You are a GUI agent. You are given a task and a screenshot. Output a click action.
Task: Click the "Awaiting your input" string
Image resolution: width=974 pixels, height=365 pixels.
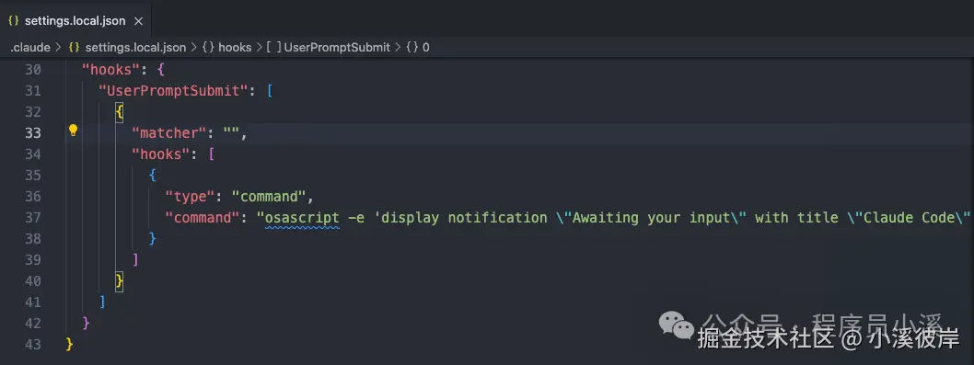(651, 217)
